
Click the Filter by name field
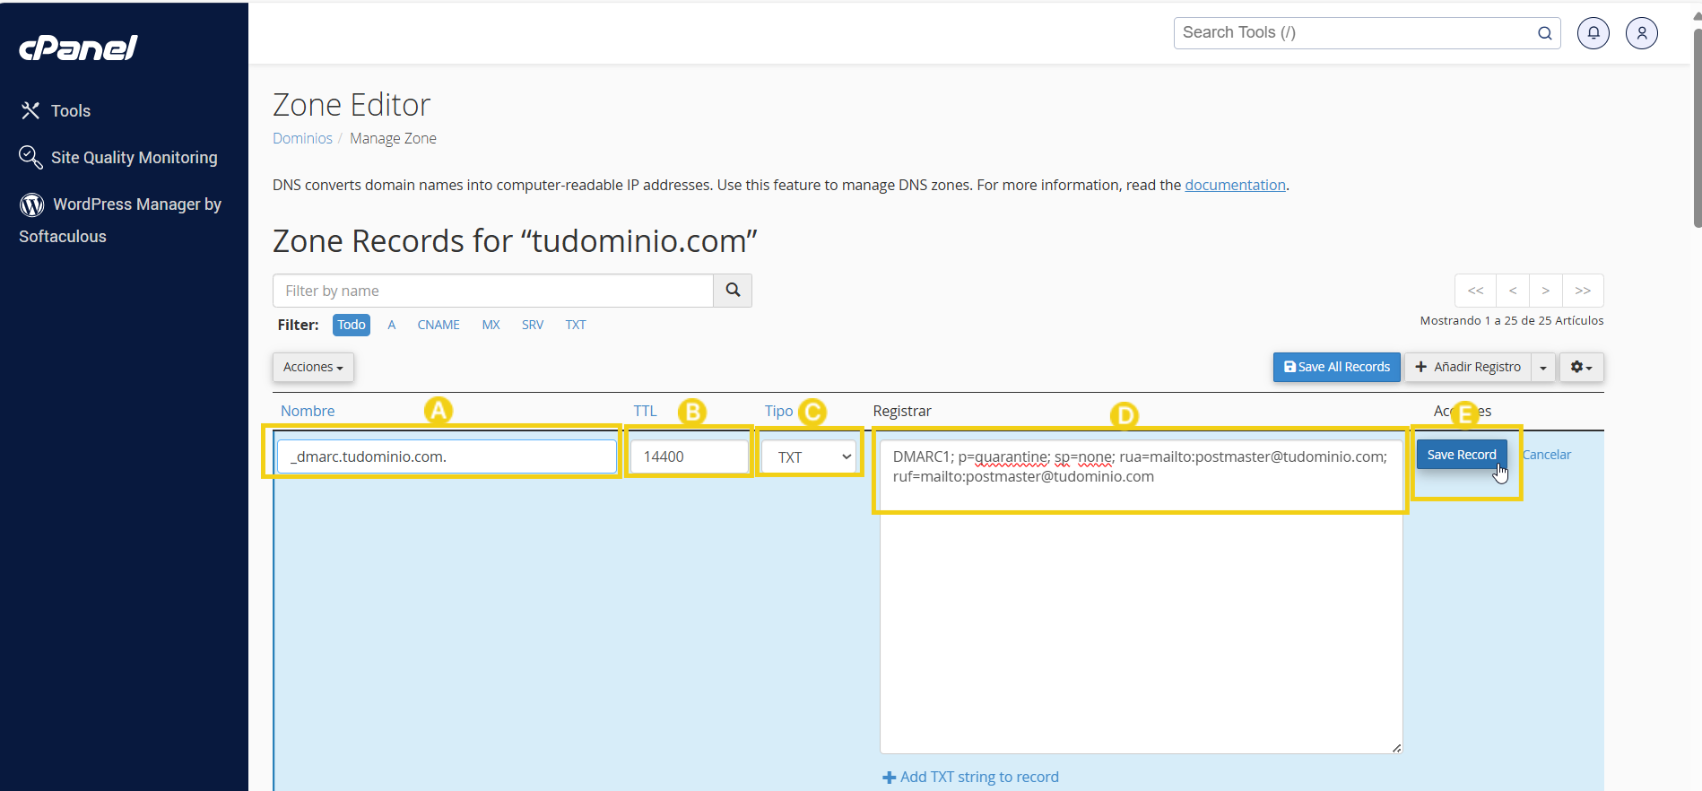pos(493,291)
